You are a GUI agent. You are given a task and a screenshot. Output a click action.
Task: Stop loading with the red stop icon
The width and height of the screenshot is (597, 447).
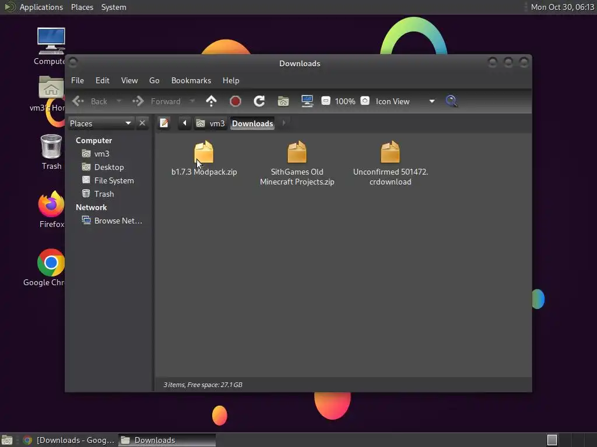coord(236,101)
